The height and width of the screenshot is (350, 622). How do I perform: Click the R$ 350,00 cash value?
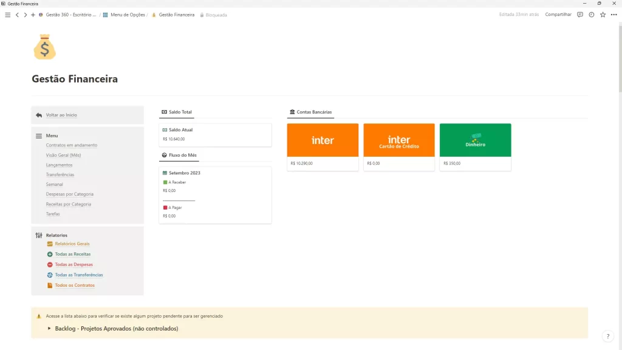pyautogui.click(x=452, y=163)
